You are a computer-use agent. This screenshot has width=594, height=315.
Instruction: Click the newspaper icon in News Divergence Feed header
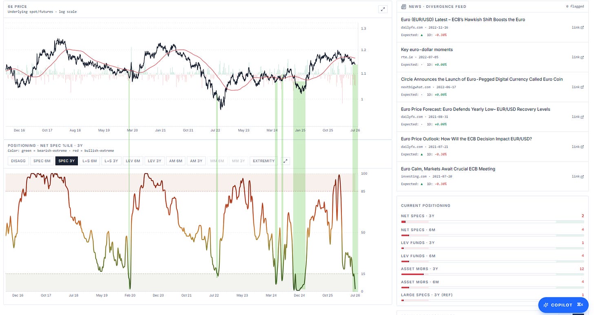(x=403, y=7)
